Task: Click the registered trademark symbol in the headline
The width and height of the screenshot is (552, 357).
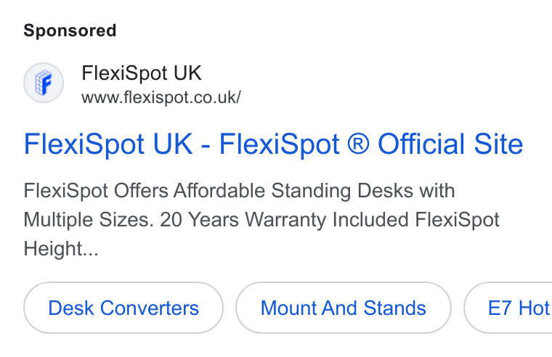Action: tap(358, 144)
